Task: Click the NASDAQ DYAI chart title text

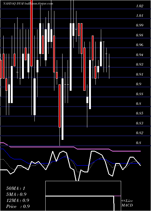Action: (28, 4)
